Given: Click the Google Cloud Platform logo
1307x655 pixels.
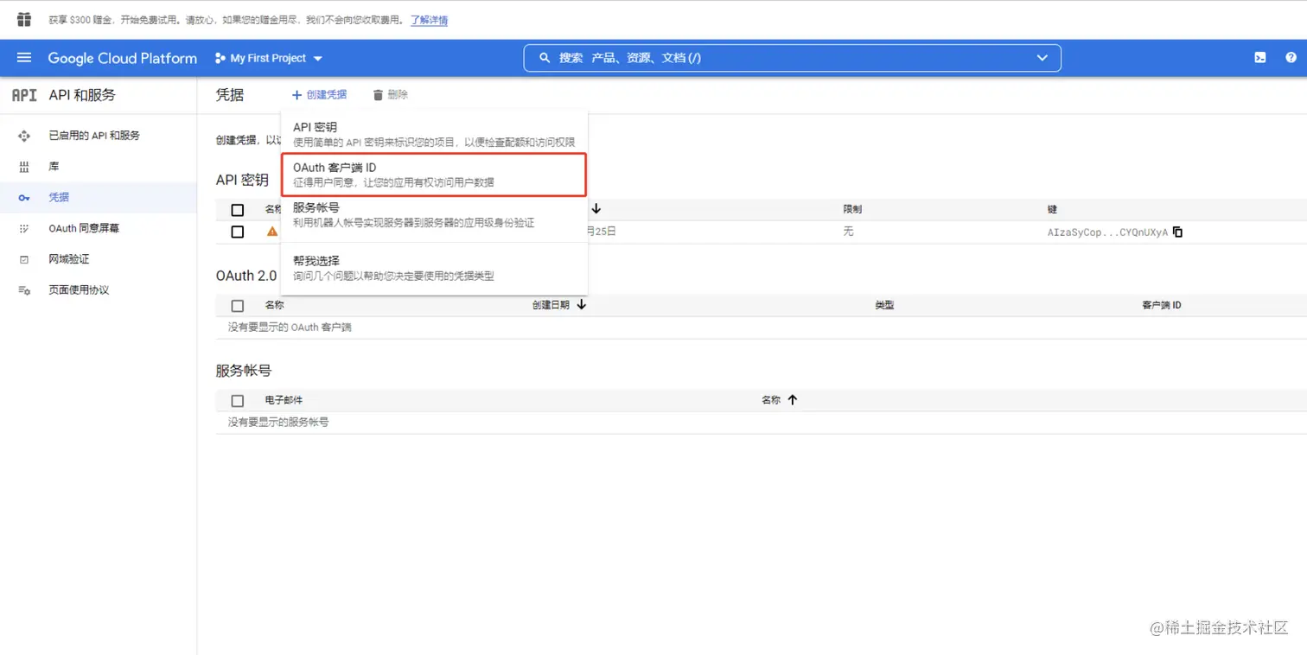Looking at the screenshot, I should click(123, 58).
